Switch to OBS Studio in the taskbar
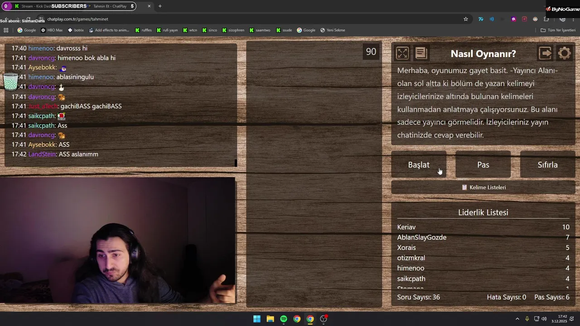The image size is (580, 326). coord(324,319)
